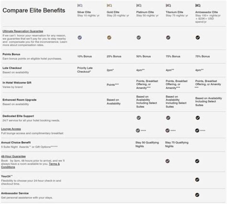The width and height of the screenshot is (227, 204).
Task: Click Platinum Elite Dedicated Elite Support checkmark
Action: (138, 118)
